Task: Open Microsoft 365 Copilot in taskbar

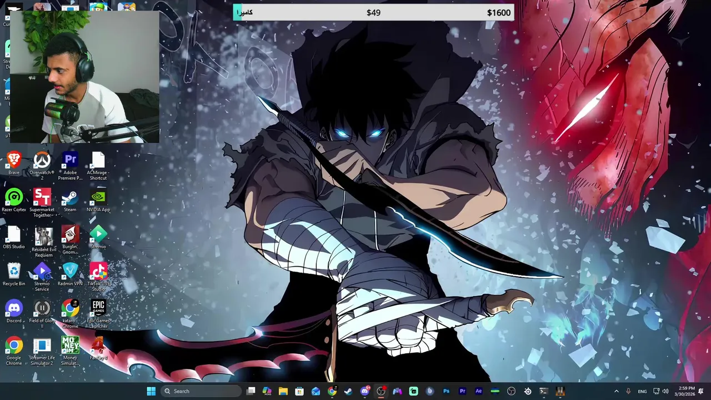Action: tap(267, 391)
